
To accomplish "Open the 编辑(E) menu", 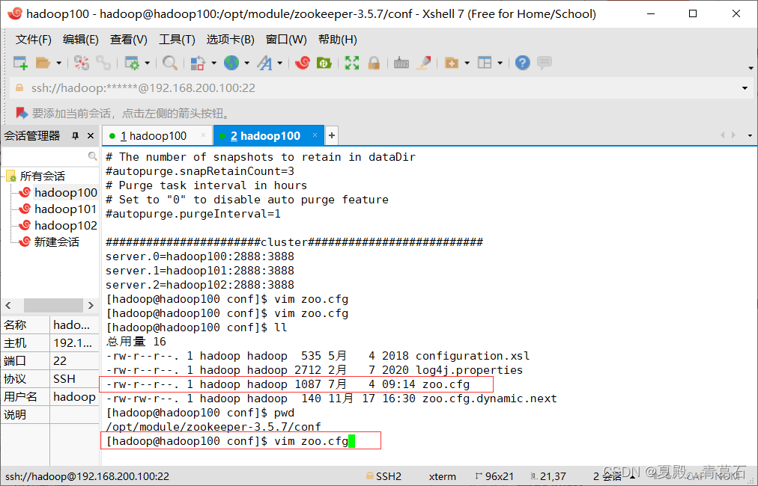I will [81, 40].
